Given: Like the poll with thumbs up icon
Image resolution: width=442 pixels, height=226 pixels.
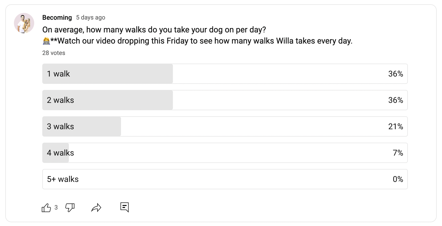Looking at the screenshot, I should click(x=46, y=208).
